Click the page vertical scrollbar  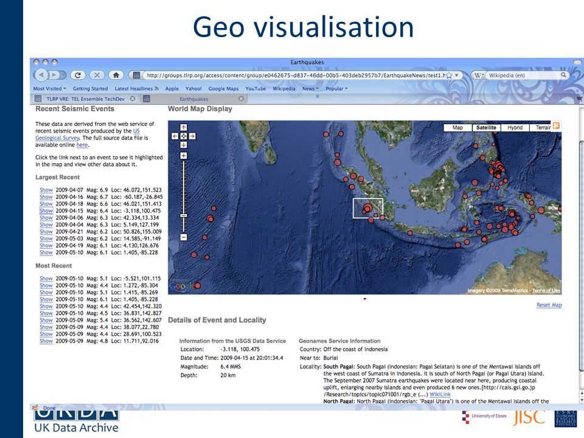pyautogui.click(x=581, y=255)
